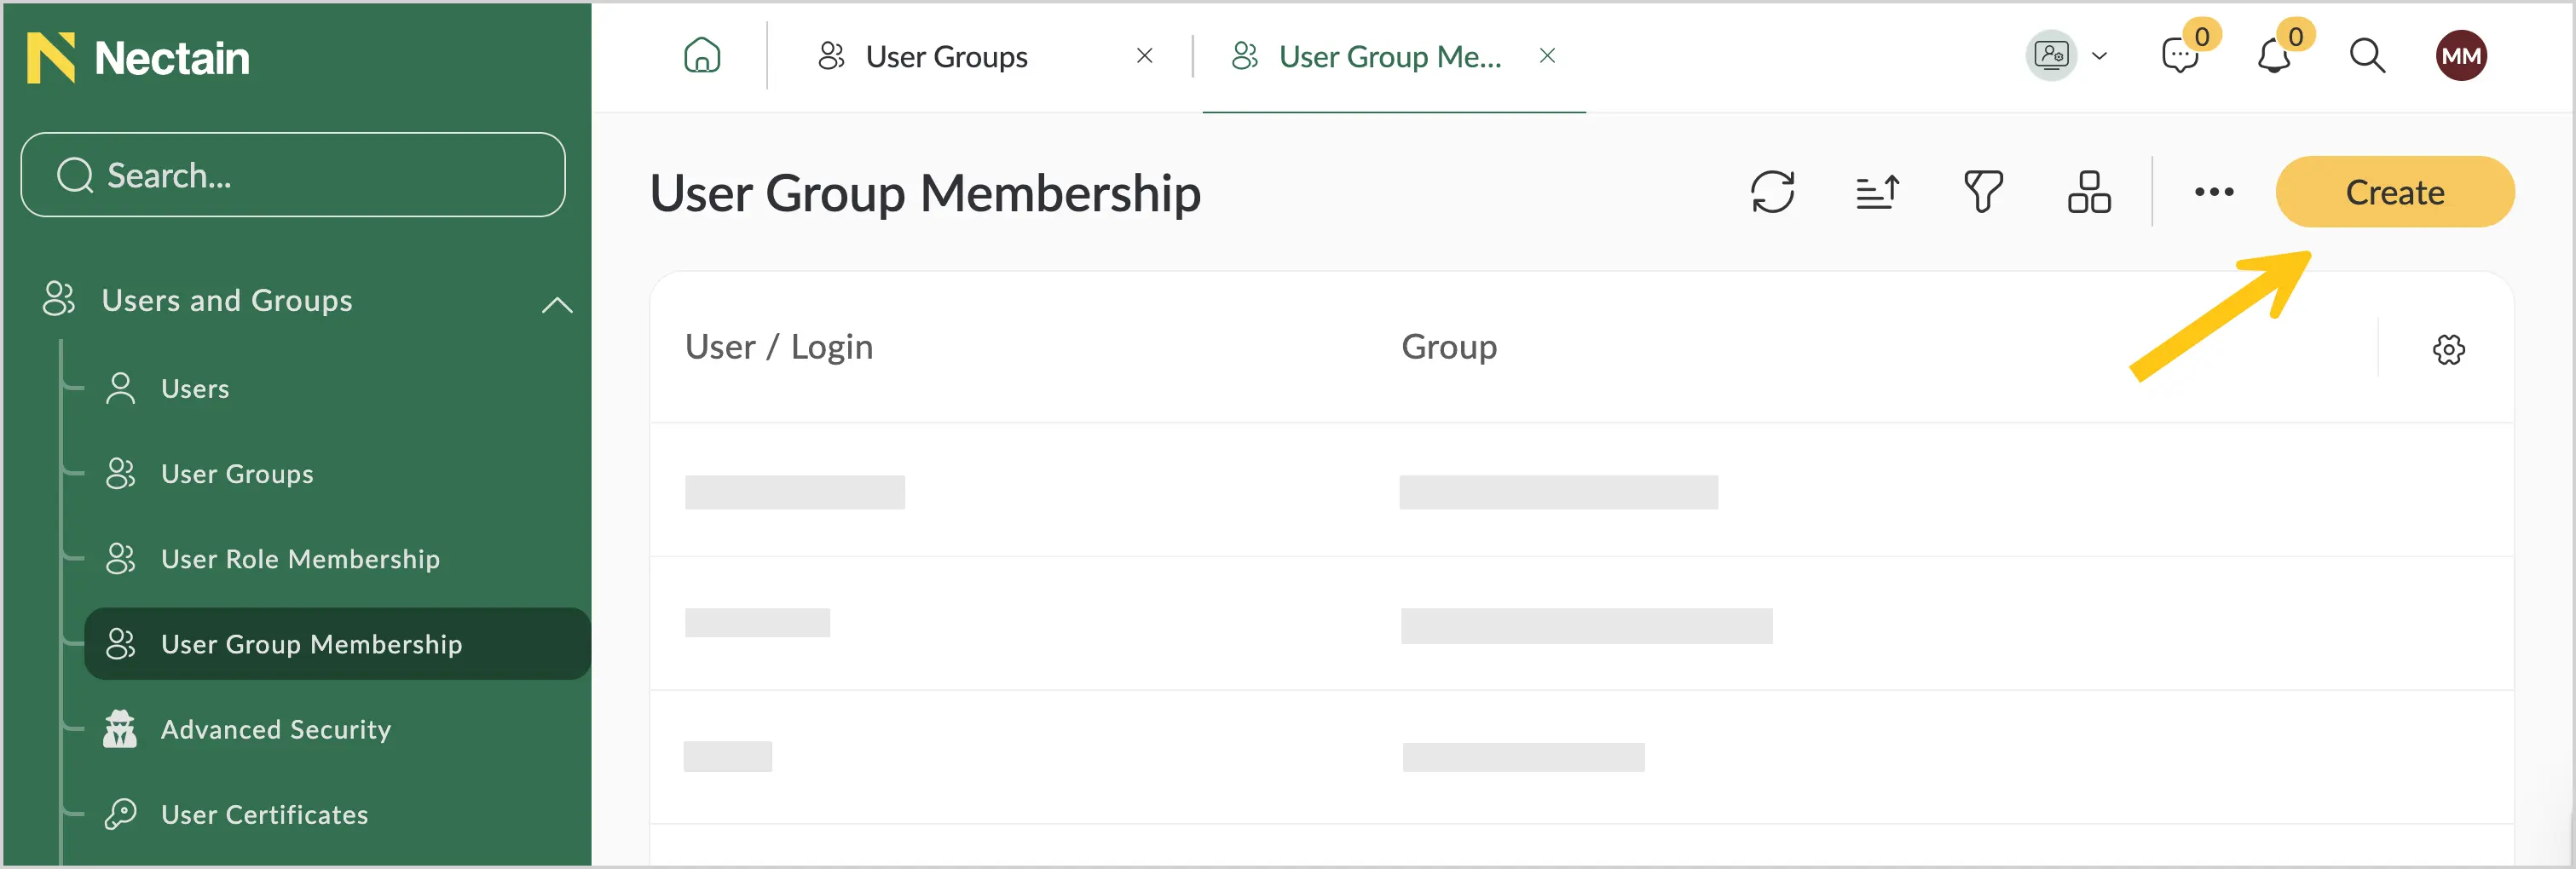The width and height of the screenshot is (2576, 869).
Task: Open the three-dots more actions menu
Action: coord(2214,192)
